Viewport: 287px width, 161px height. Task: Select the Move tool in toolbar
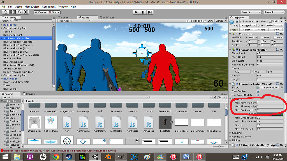coord(12,12)
